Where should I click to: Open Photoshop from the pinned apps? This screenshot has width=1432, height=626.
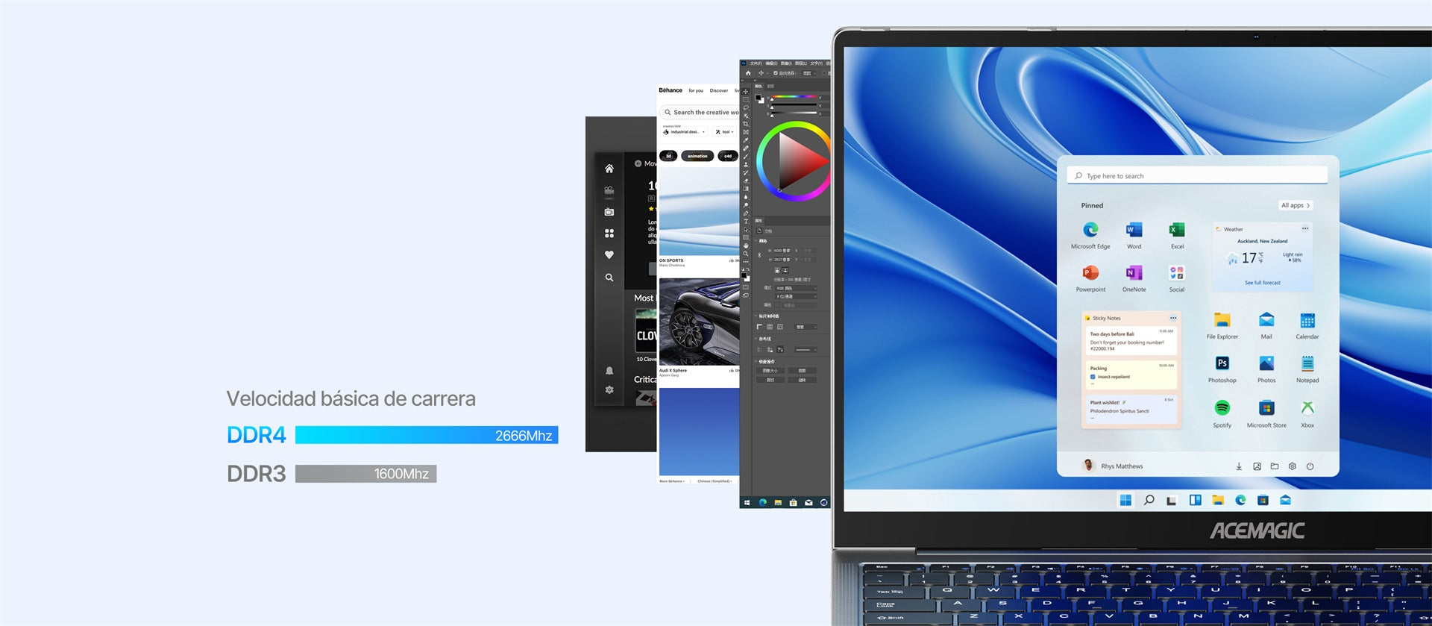(x=1222, y=364)
